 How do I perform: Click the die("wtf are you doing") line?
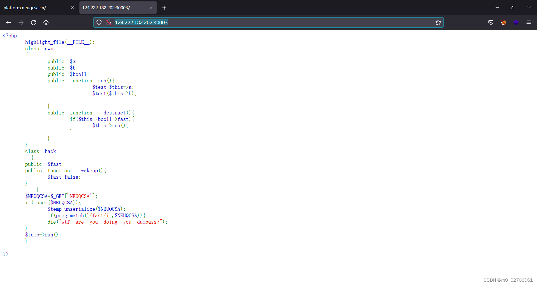107,222
